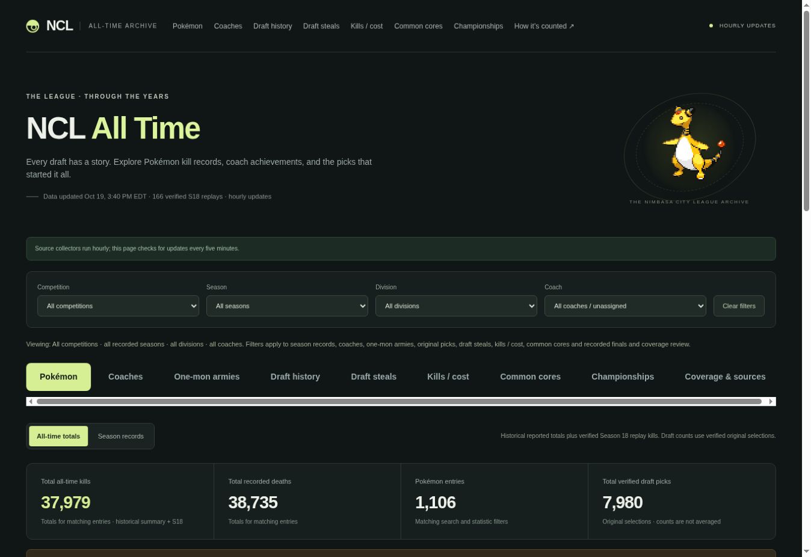811x557 pixels.
Task: Click the 7,980 verified draft picks value
Action: pyautogui.click(x=623, y=502)
